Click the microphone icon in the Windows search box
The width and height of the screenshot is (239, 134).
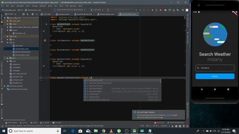(x=58, y=131)
